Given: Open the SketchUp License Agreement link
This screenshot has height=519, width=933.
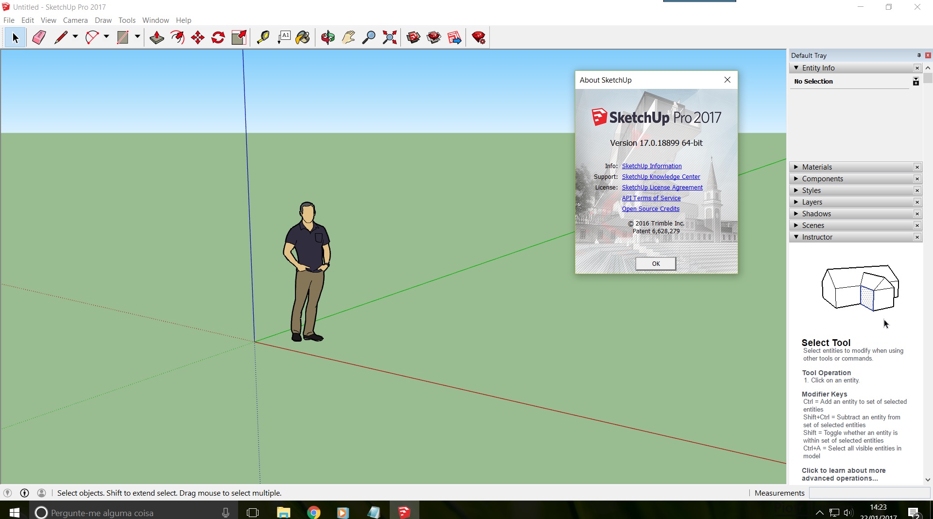Looking at the screenshot, I should coord(662,188).
